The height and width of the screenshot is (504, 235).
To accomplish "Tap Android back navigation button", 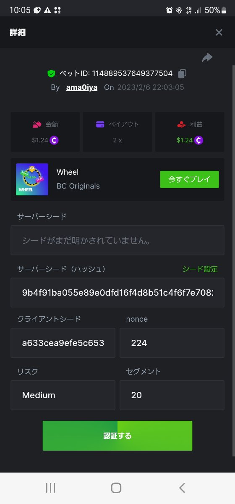I will click(182, 488).
